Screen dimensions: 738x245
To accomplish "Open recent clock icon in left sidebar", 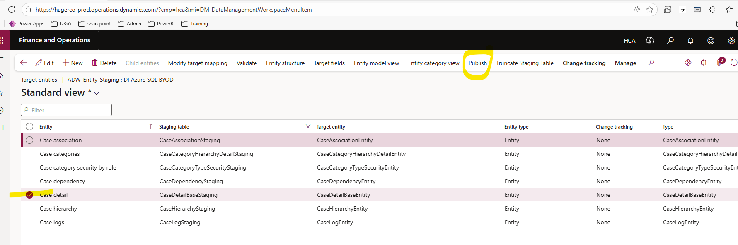I will [x=2, y=110].
